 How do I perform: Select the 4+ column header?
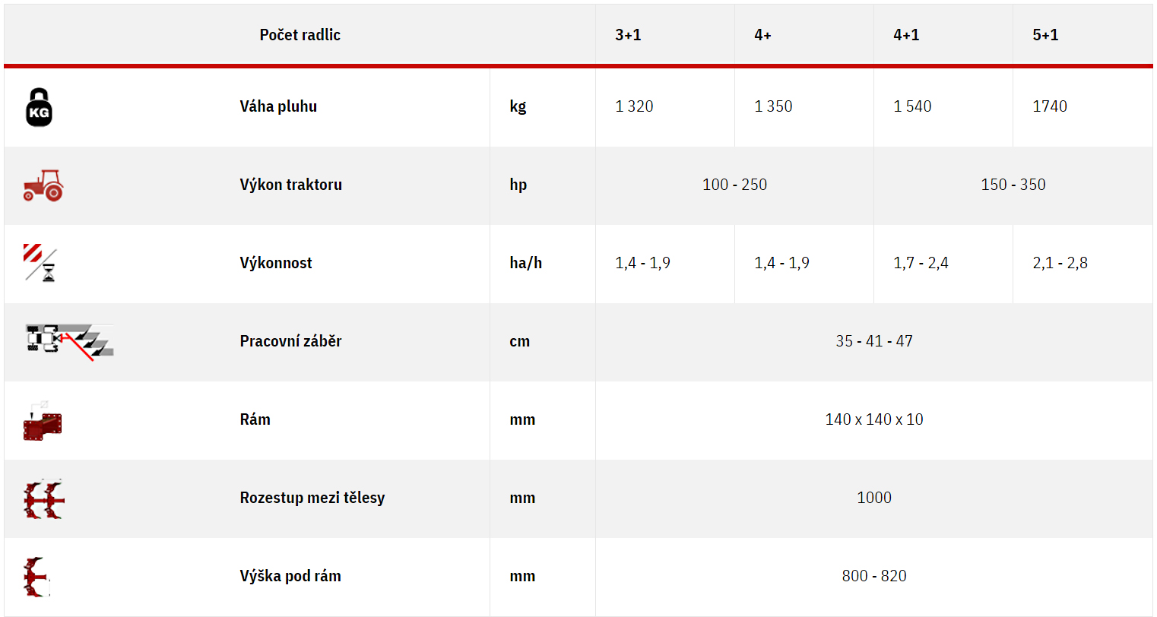coord(762,35)
